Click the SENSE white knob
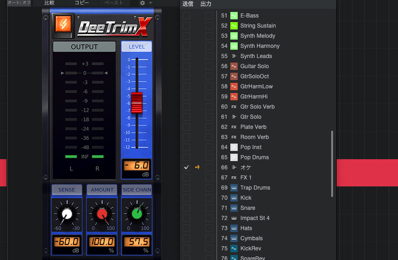Viewport: 398px width, 260px height. [67, 214]
